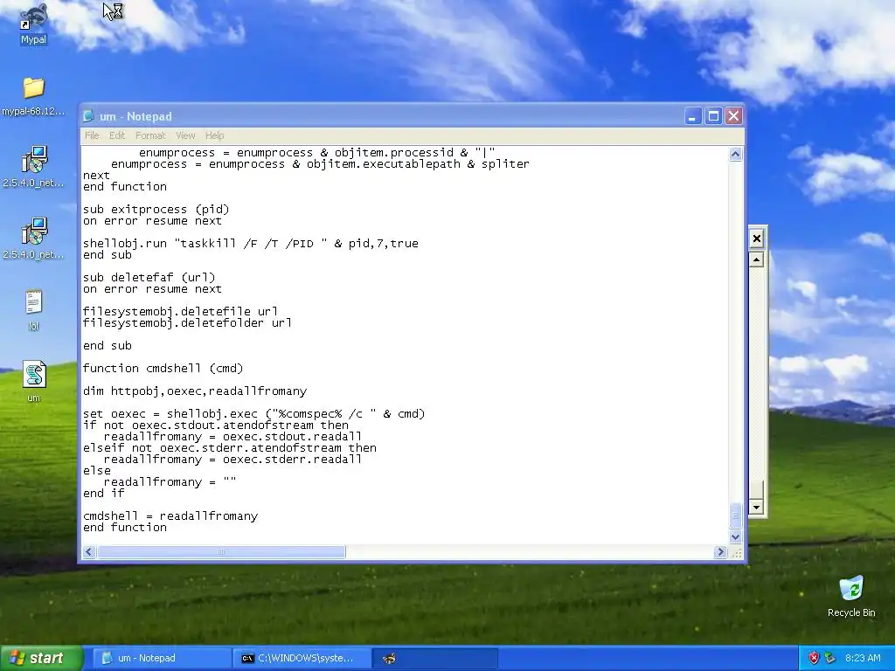This screenshot has width=895, height=671.
Task: Click the 'else' line in cmdshell
Action: click(x=96, y=470)
